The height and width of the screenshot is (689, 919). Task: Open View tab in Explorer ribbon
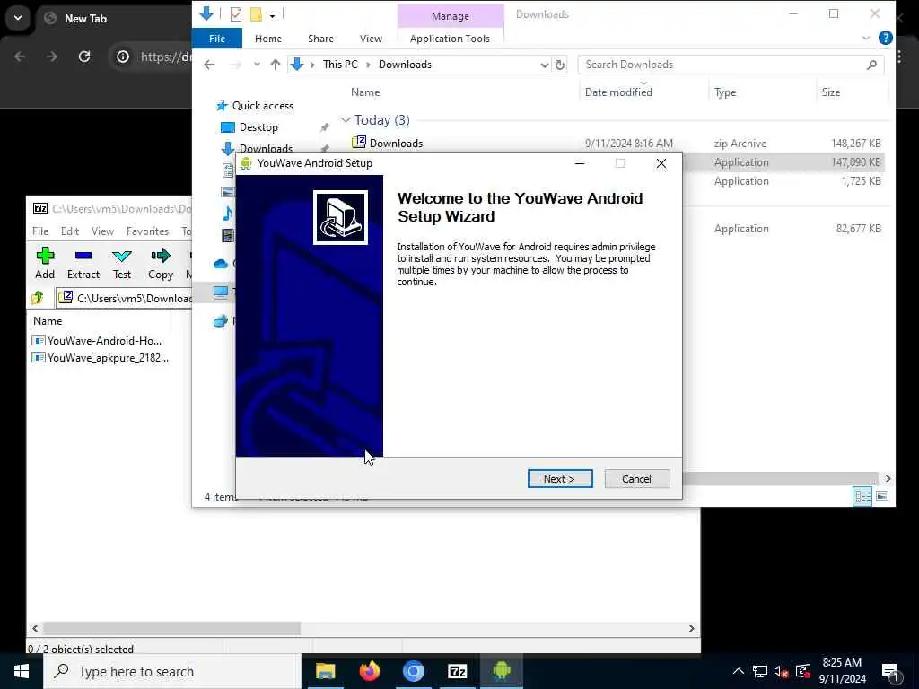click(x=371, y=38)
